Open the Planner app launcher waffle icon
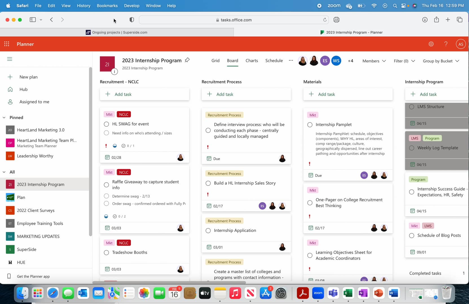 [x=6, y=44]
